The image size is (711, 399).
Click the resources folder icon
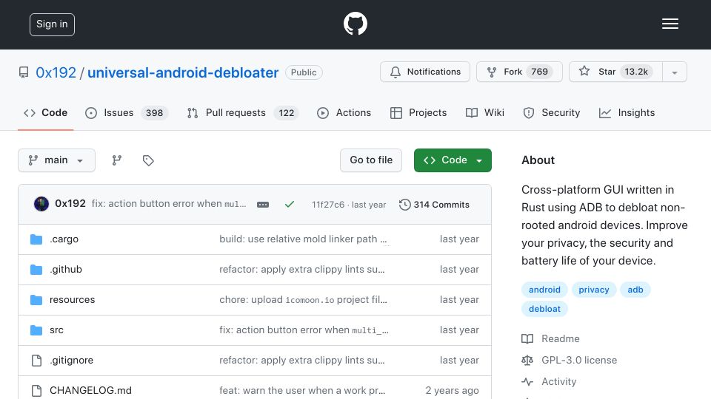pyautogui.click(x=36, y=300)
